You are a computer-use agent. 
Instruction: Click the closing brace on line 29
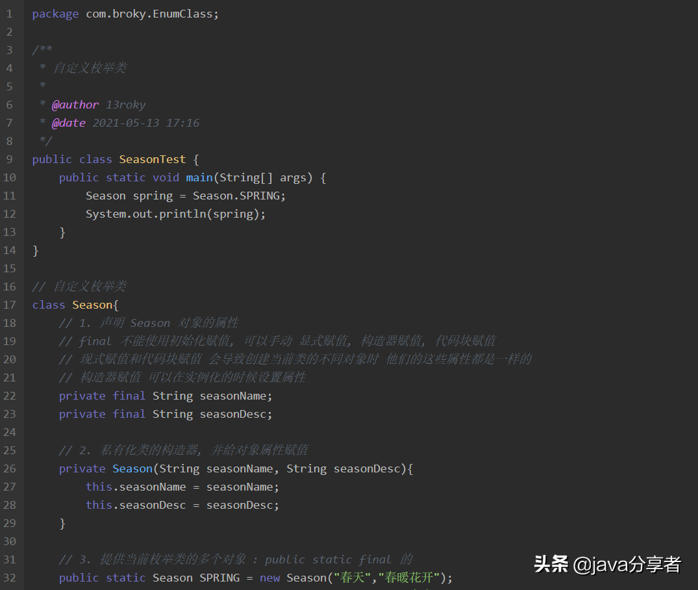pos(62,523)
